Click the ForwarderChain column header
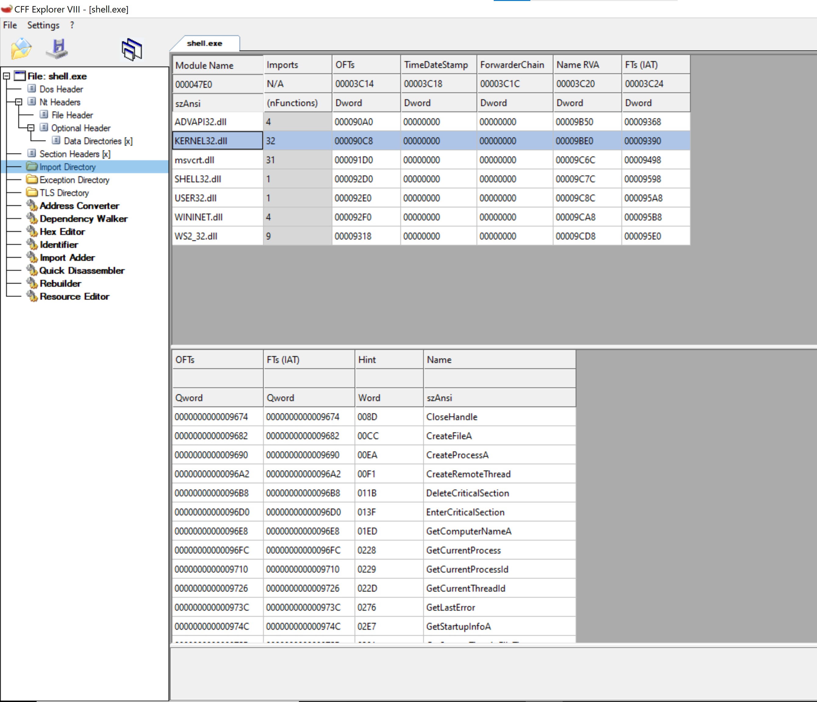The height and width of the screenshot is (702, 817). point(514,65)
